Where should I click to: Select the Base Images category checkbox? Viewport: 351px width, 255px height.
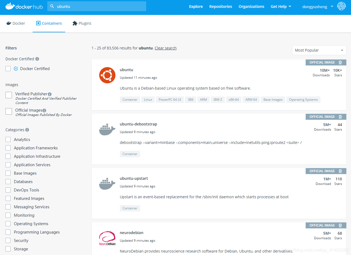click(8, 173)
